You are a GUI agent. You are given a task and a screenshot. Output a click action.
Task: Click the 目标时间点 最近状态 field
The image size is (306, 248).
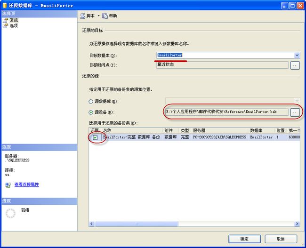point(222,65)
